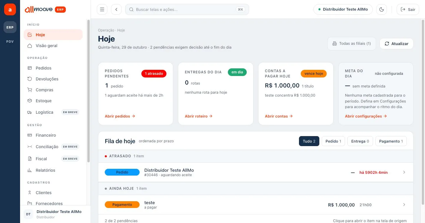
Task: Click the sidebar vertical scrollbar
Action: [88, 91]
